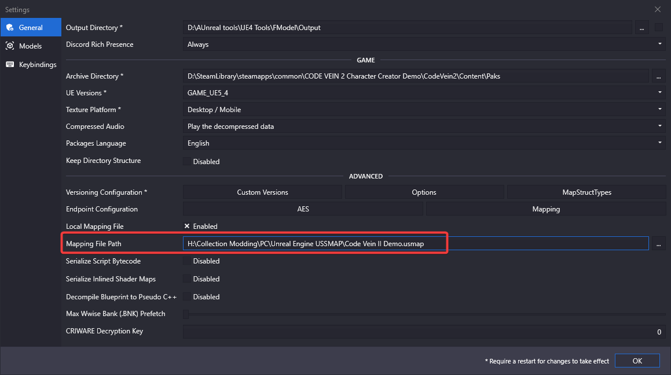The image size is (671, 375).
Task: Disable the Local Mapping File checkbox
Action: tap(187, 227)
